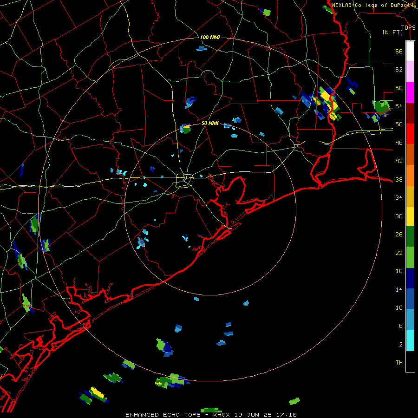Click the "50 NMI" range ring label

click(210, 123)
